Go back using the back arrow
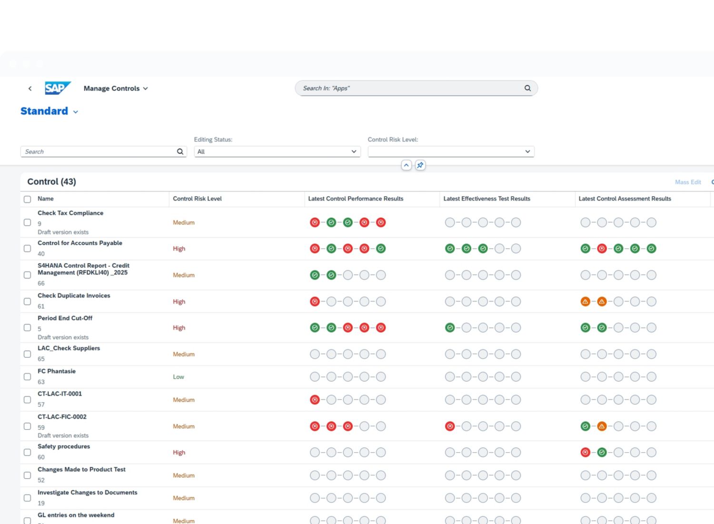 (30, 89)
